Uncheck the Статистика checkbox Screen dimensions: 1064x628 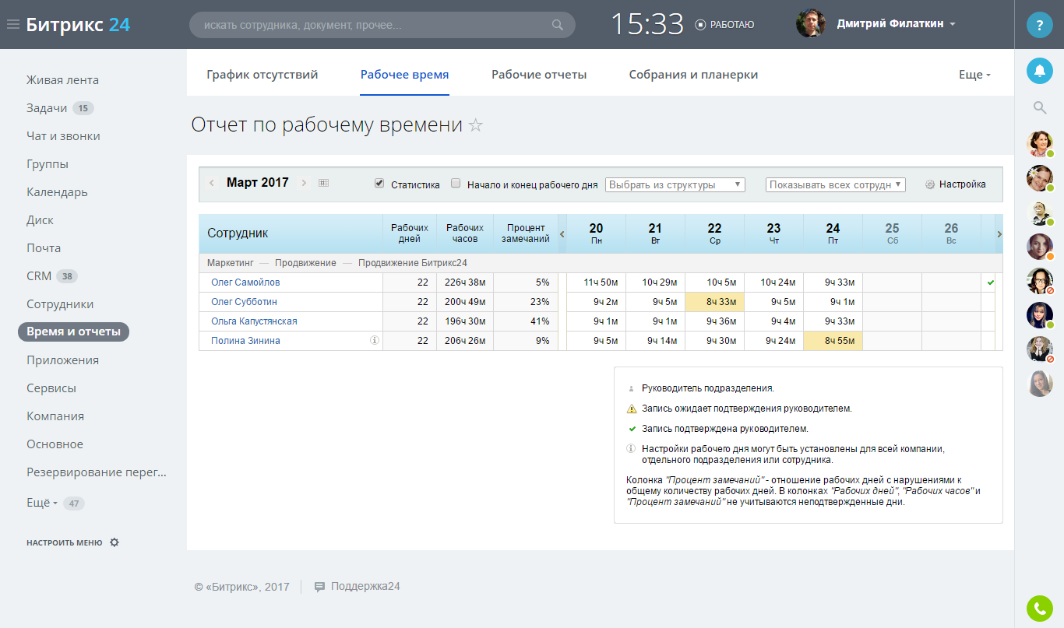coord(379,184)
